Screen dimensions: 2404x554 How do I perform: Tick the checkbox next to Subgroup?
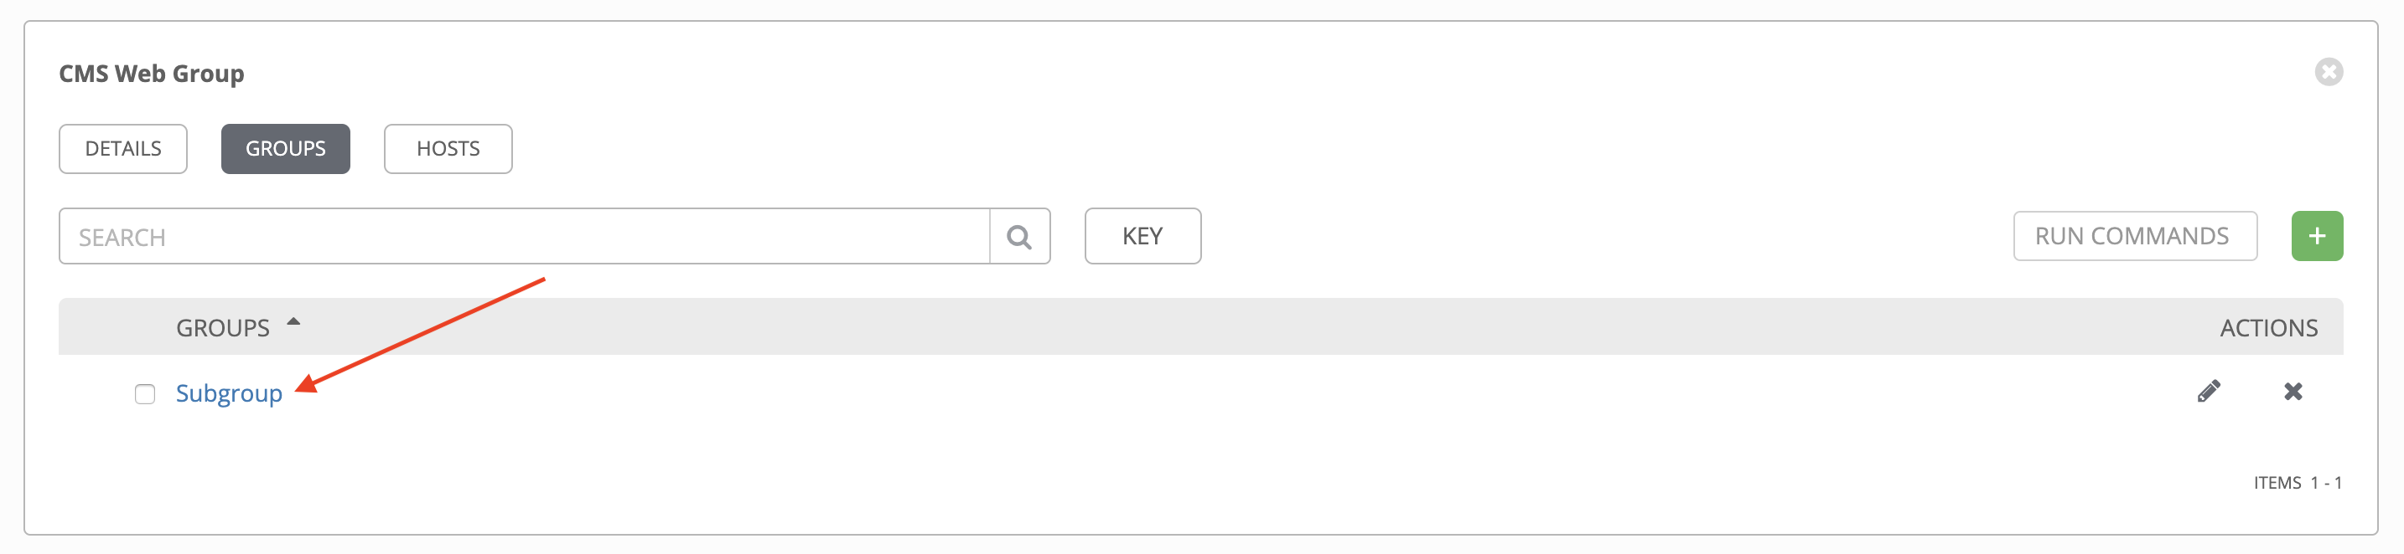point(145,394)
